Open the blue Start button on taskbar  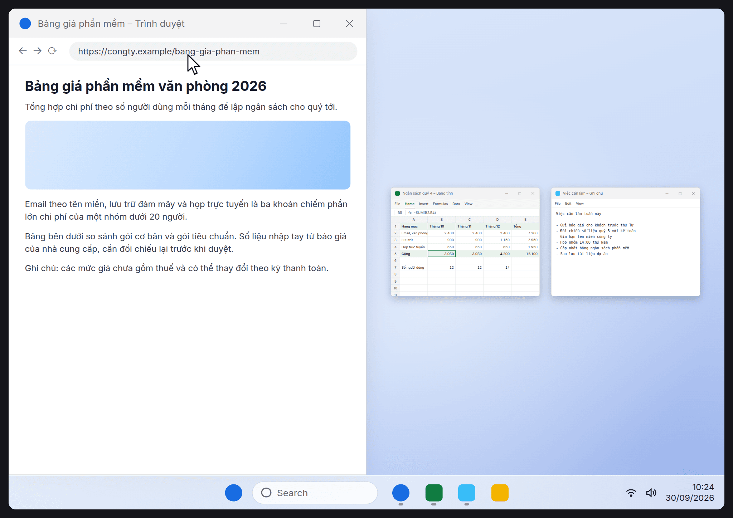233,493
